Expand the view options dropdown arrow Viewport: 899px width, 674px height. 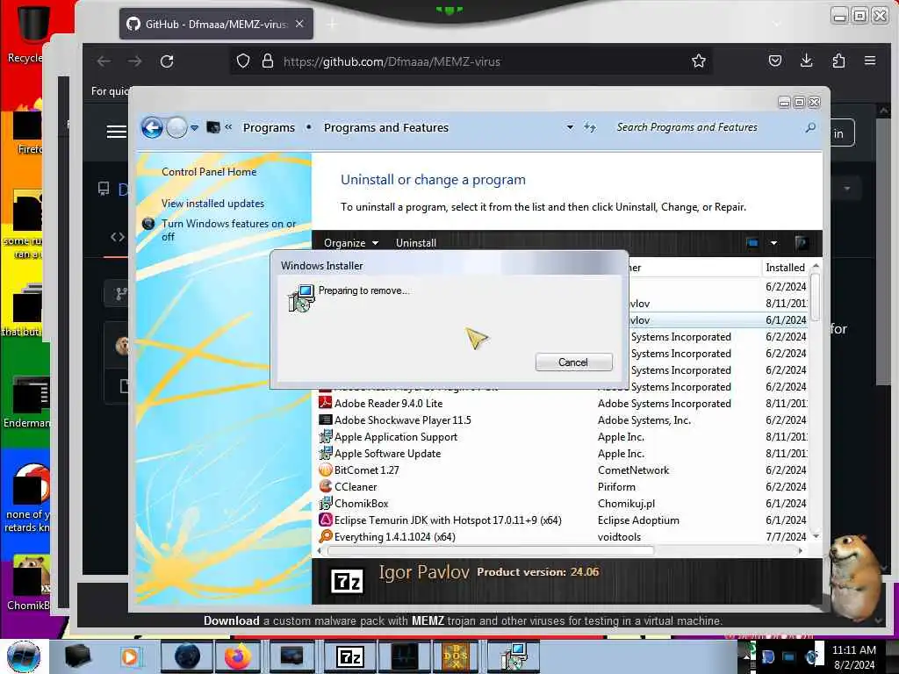773,243
